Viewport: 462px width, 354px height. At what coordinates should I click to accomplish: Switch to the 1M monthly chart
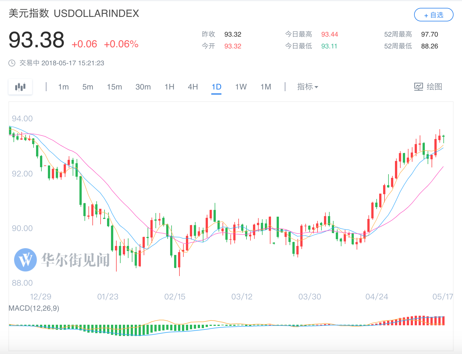(266, 87)
